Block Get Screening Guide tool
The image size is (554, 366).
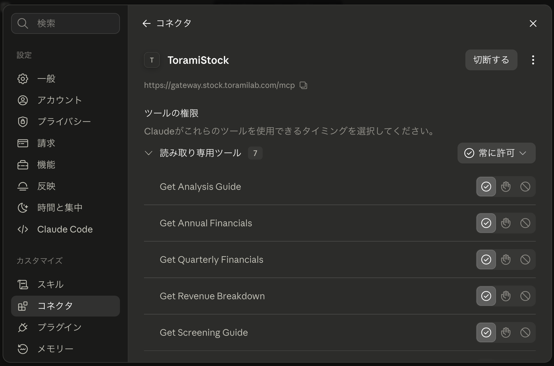[525, 332]
